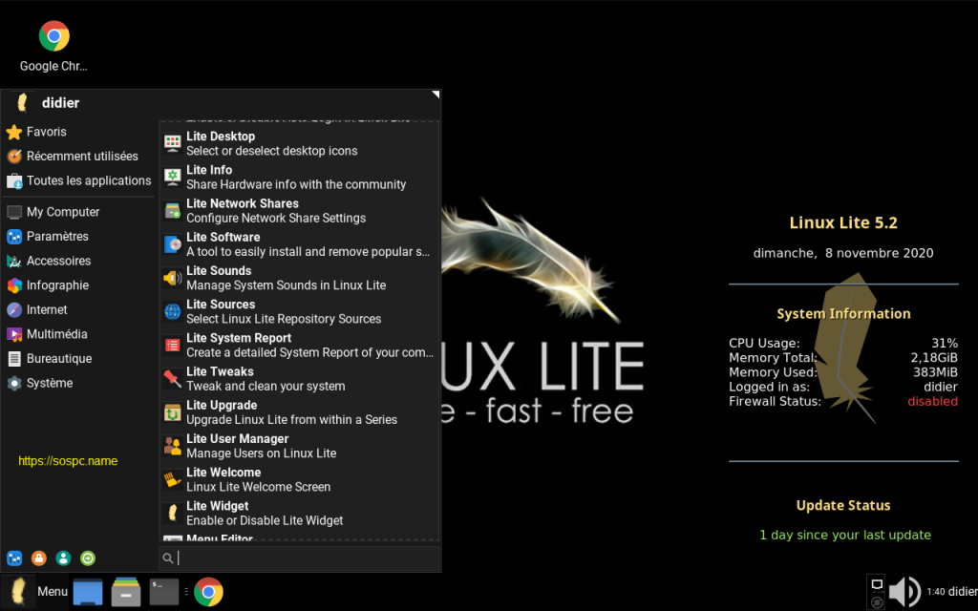
Task: Click '1 day since your last update' text
Action: (845, 535)
